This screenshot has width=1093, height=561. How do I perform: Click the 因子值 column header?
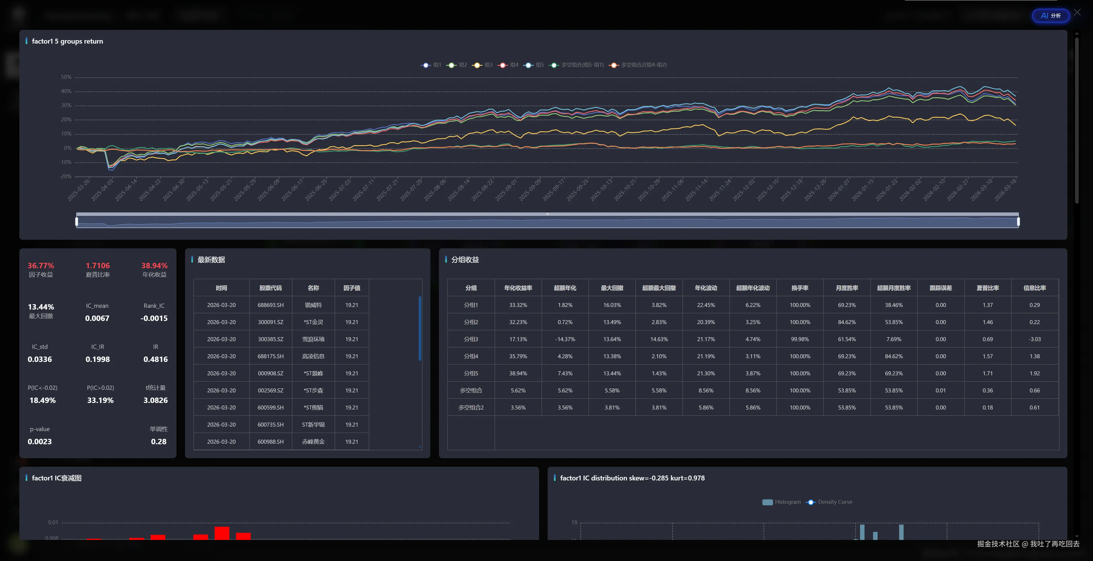(x=351, y=288)
